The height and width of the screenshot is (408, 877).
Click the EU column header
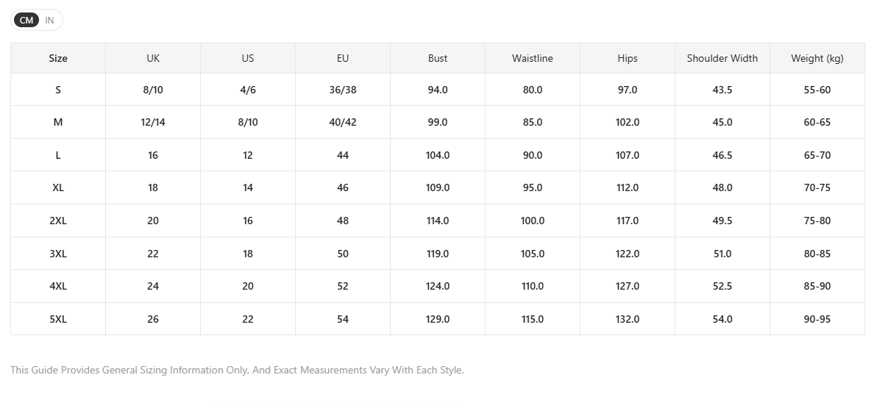[343, 58]
